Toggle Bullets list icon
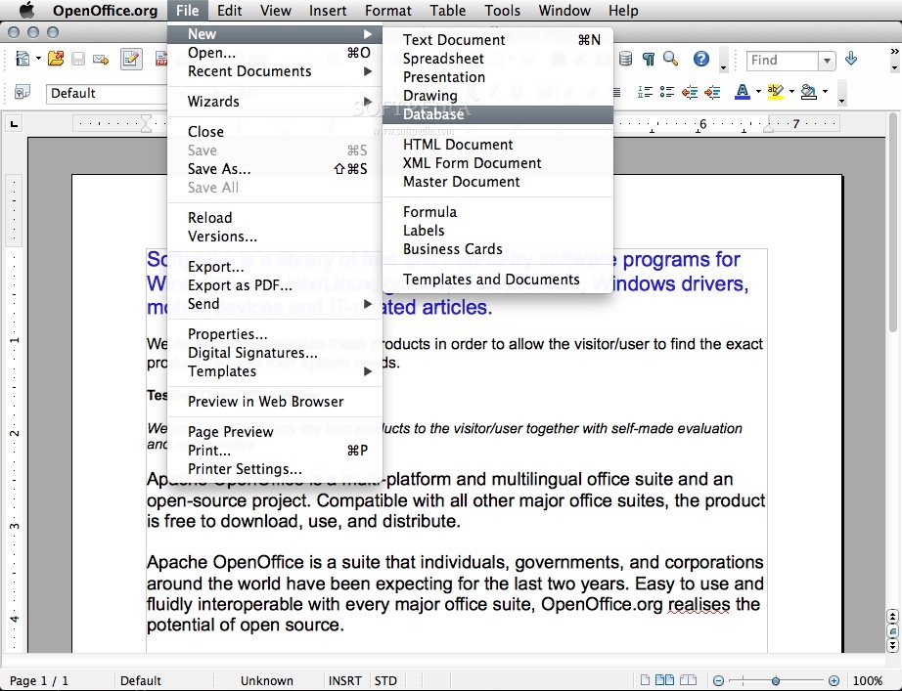Image resolution: width=902 pixels, height=691 pixels. pos(667,92)
